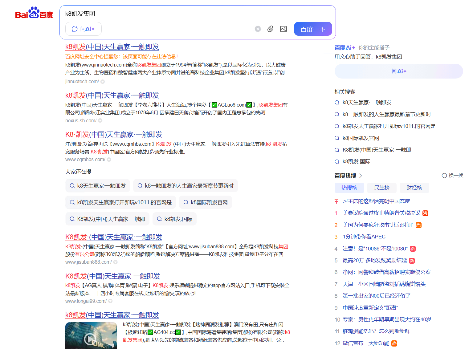Screen dimensions: 469x349
Task: Open the image search camera icon
Action: coord(283,29)
